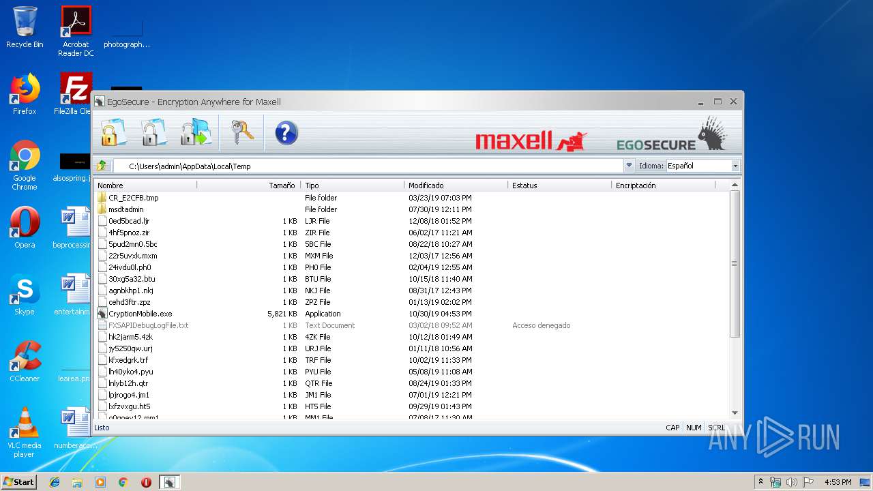Click the address path input field

point(368,166)
